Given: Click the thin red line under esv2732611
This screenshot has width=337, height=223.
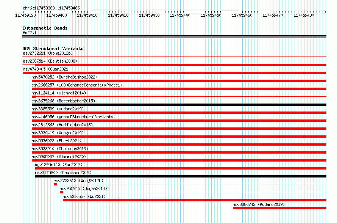Looking at the screenshot, I should (174, 57).
